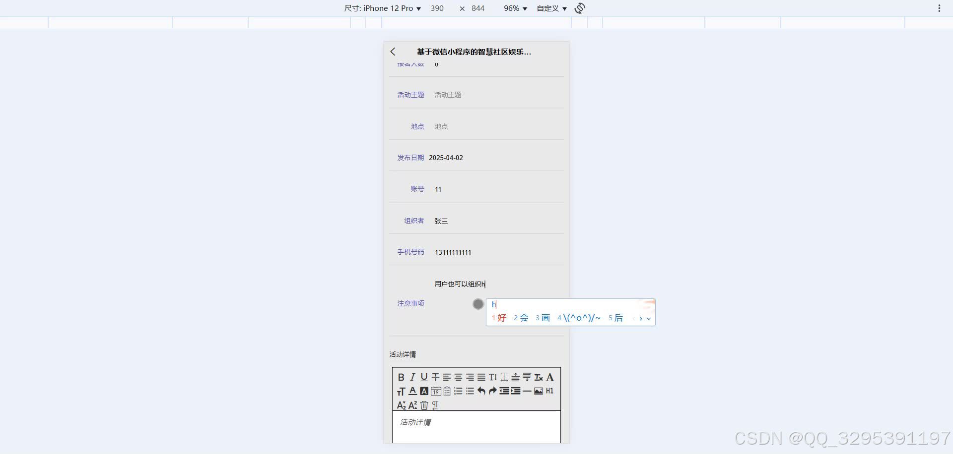Click the redo arrow in the editor toolbar

click(493, 391)
